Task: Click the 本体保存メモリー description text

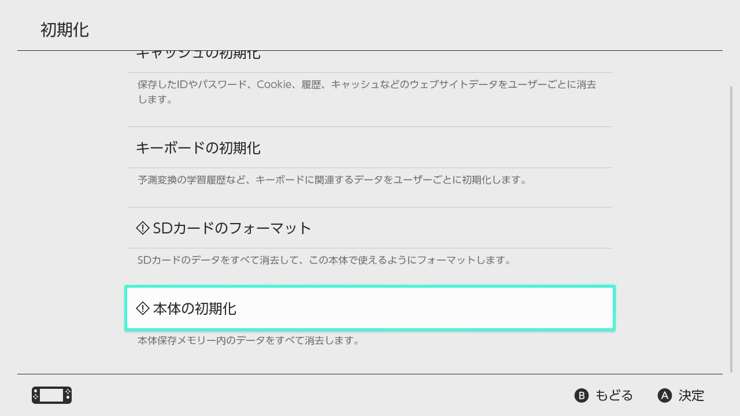Action: (249, 340)
